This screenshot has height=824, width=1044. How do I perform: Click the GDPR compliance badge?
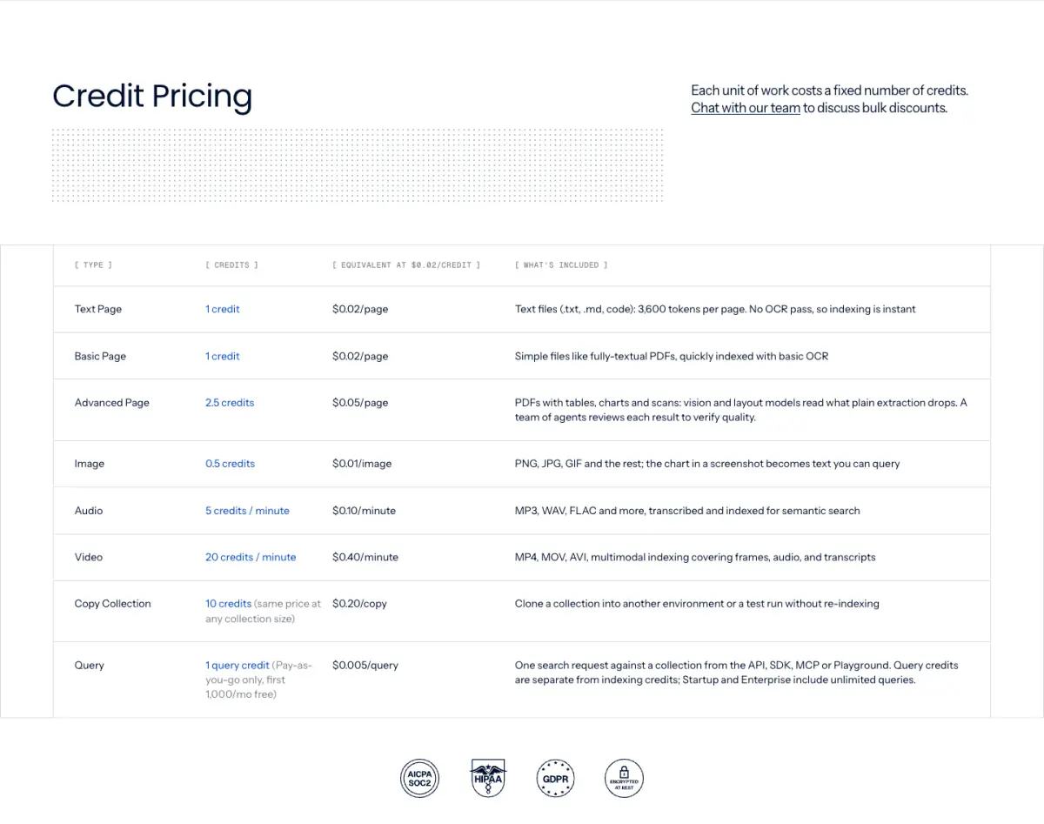point(556,778)
